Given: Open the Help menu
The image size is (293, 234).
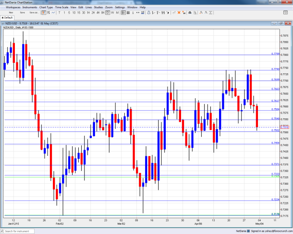Looking at the screenshot, I should click(143, 7).
